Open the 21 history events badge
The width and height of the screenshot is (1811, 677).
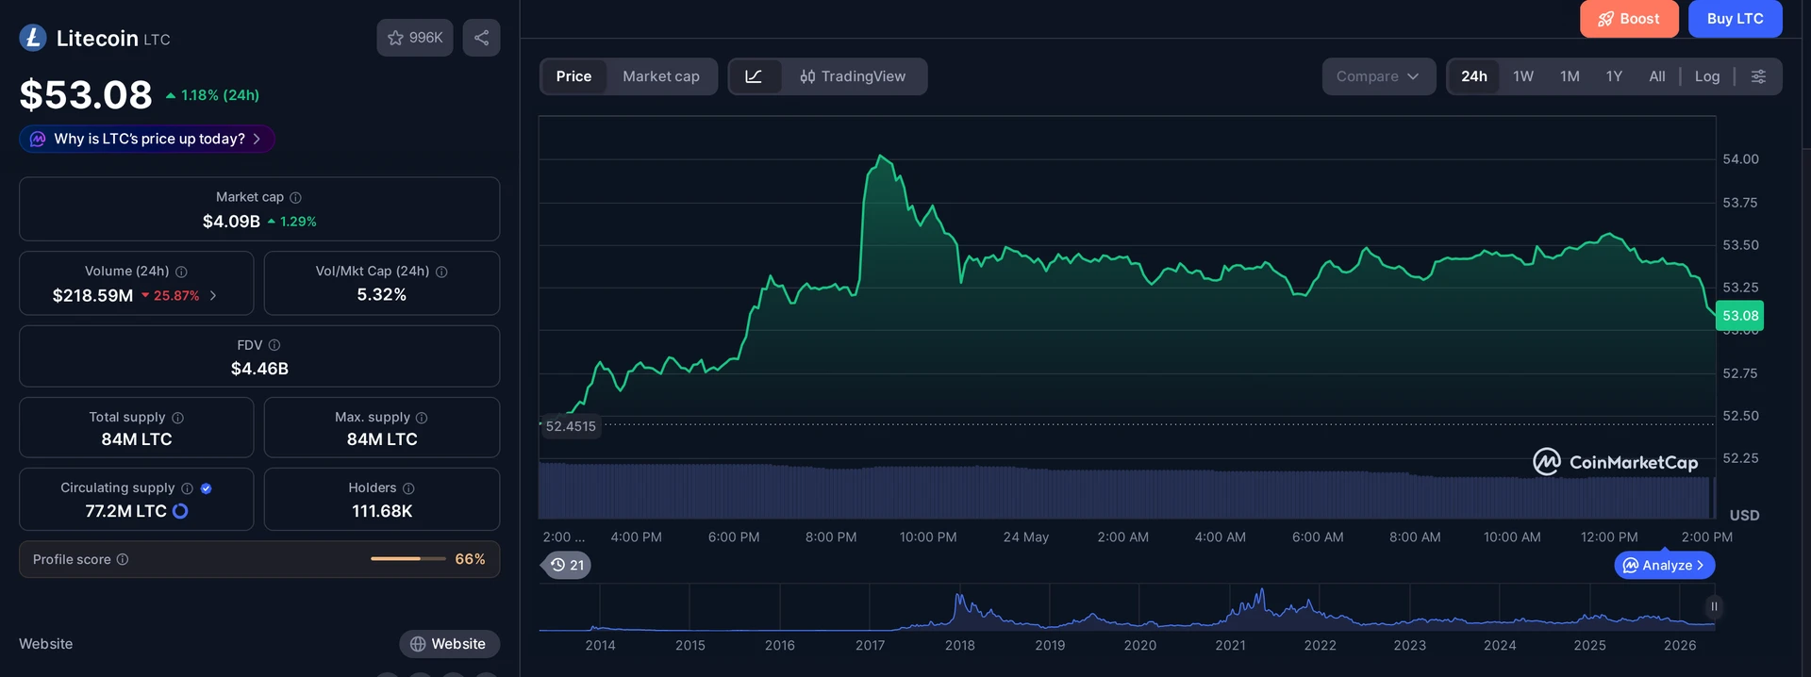click(x=568, y=565)
